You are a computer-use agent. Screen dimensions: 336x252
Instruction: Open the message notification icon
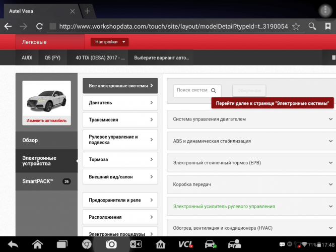coord(282,244)
